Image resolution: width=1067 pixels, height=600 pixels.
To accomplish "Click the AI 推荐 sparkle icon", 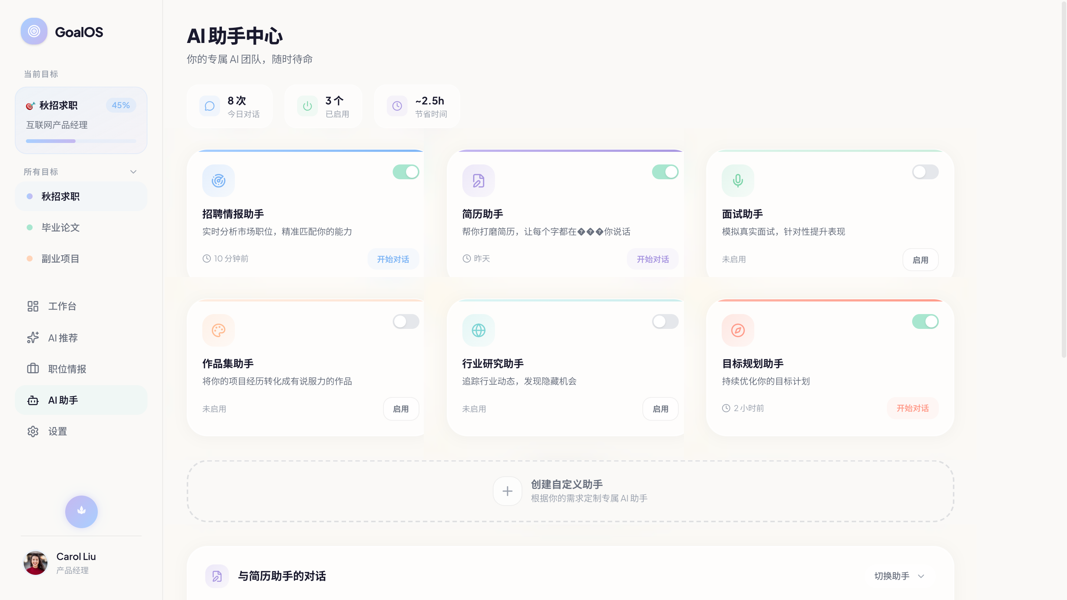I will click(x=33, y=337).
